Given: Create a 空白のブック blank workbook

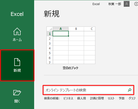Looking at the screenshot, I should 71,45.
